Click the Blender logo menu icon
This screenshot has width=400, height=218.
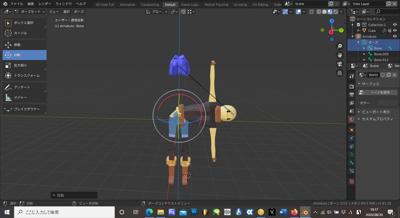coord(5,4)
